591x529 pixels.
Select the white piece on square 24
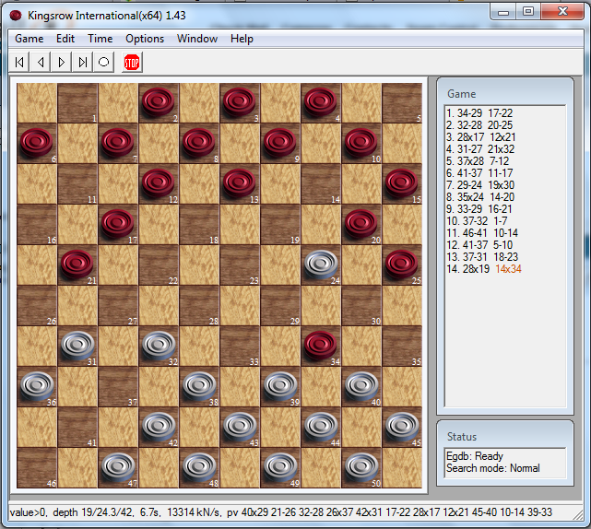[321, 264]
